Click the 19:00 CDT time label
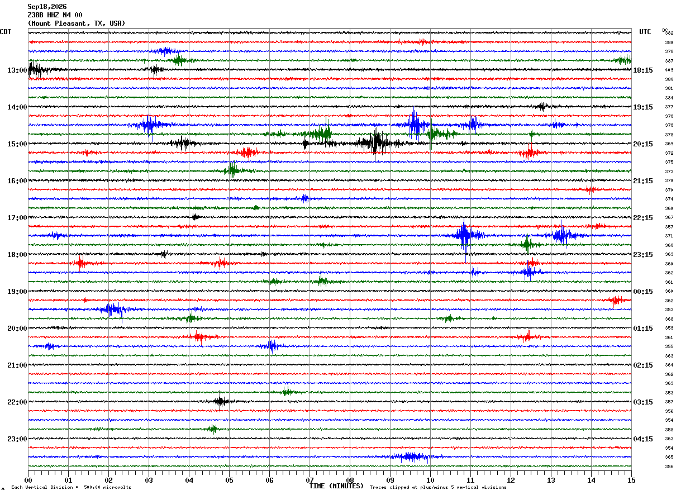Screen dimensions: 676x495 point(17,292)
